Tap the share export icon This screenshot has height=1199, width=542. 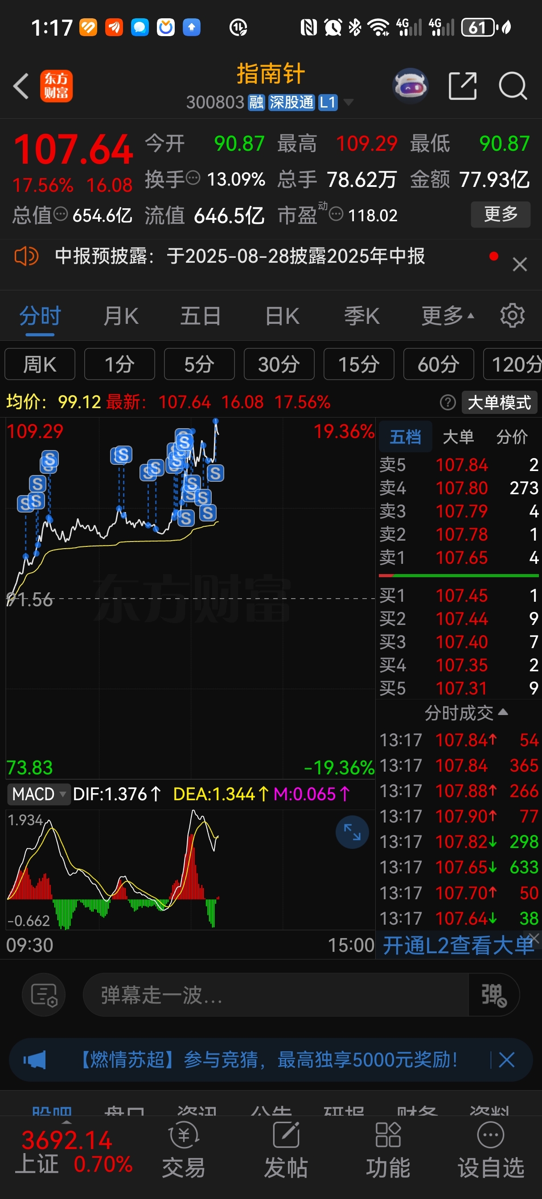(463, 86)
